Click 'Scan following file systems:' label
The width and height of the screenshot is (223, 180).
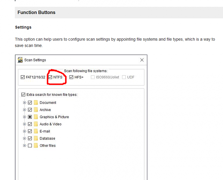(86, 71)
